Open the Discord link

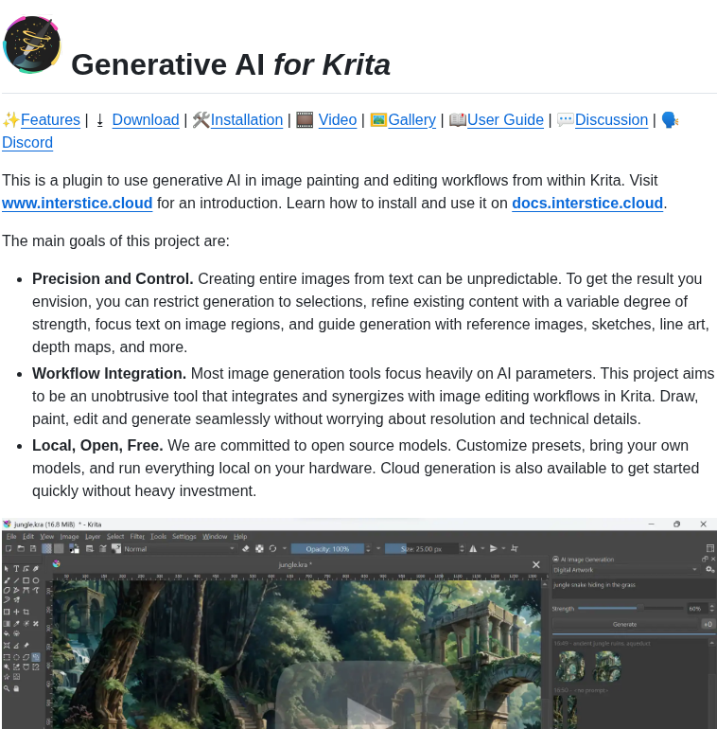(27, 142)
